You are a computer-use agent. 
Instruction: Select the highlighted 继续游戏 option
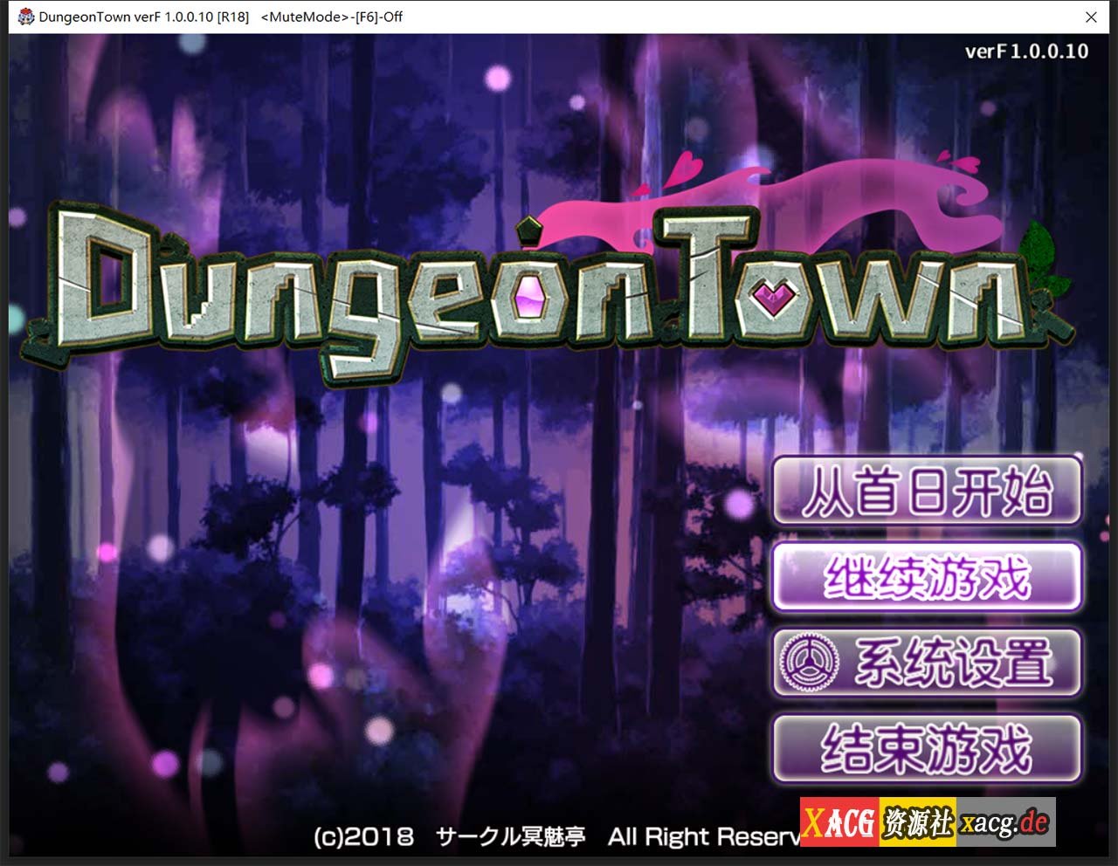tap(926, 576)
